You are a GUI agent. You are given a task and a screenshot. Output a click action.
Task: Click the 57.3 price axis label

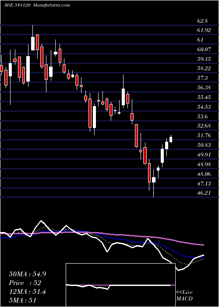point(202,78)
